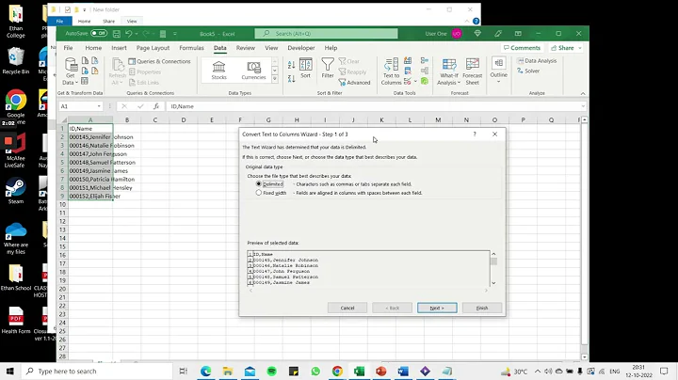Expand the Outline group
Viewport: 678px width, 380px height.
(x=498, y=71)
